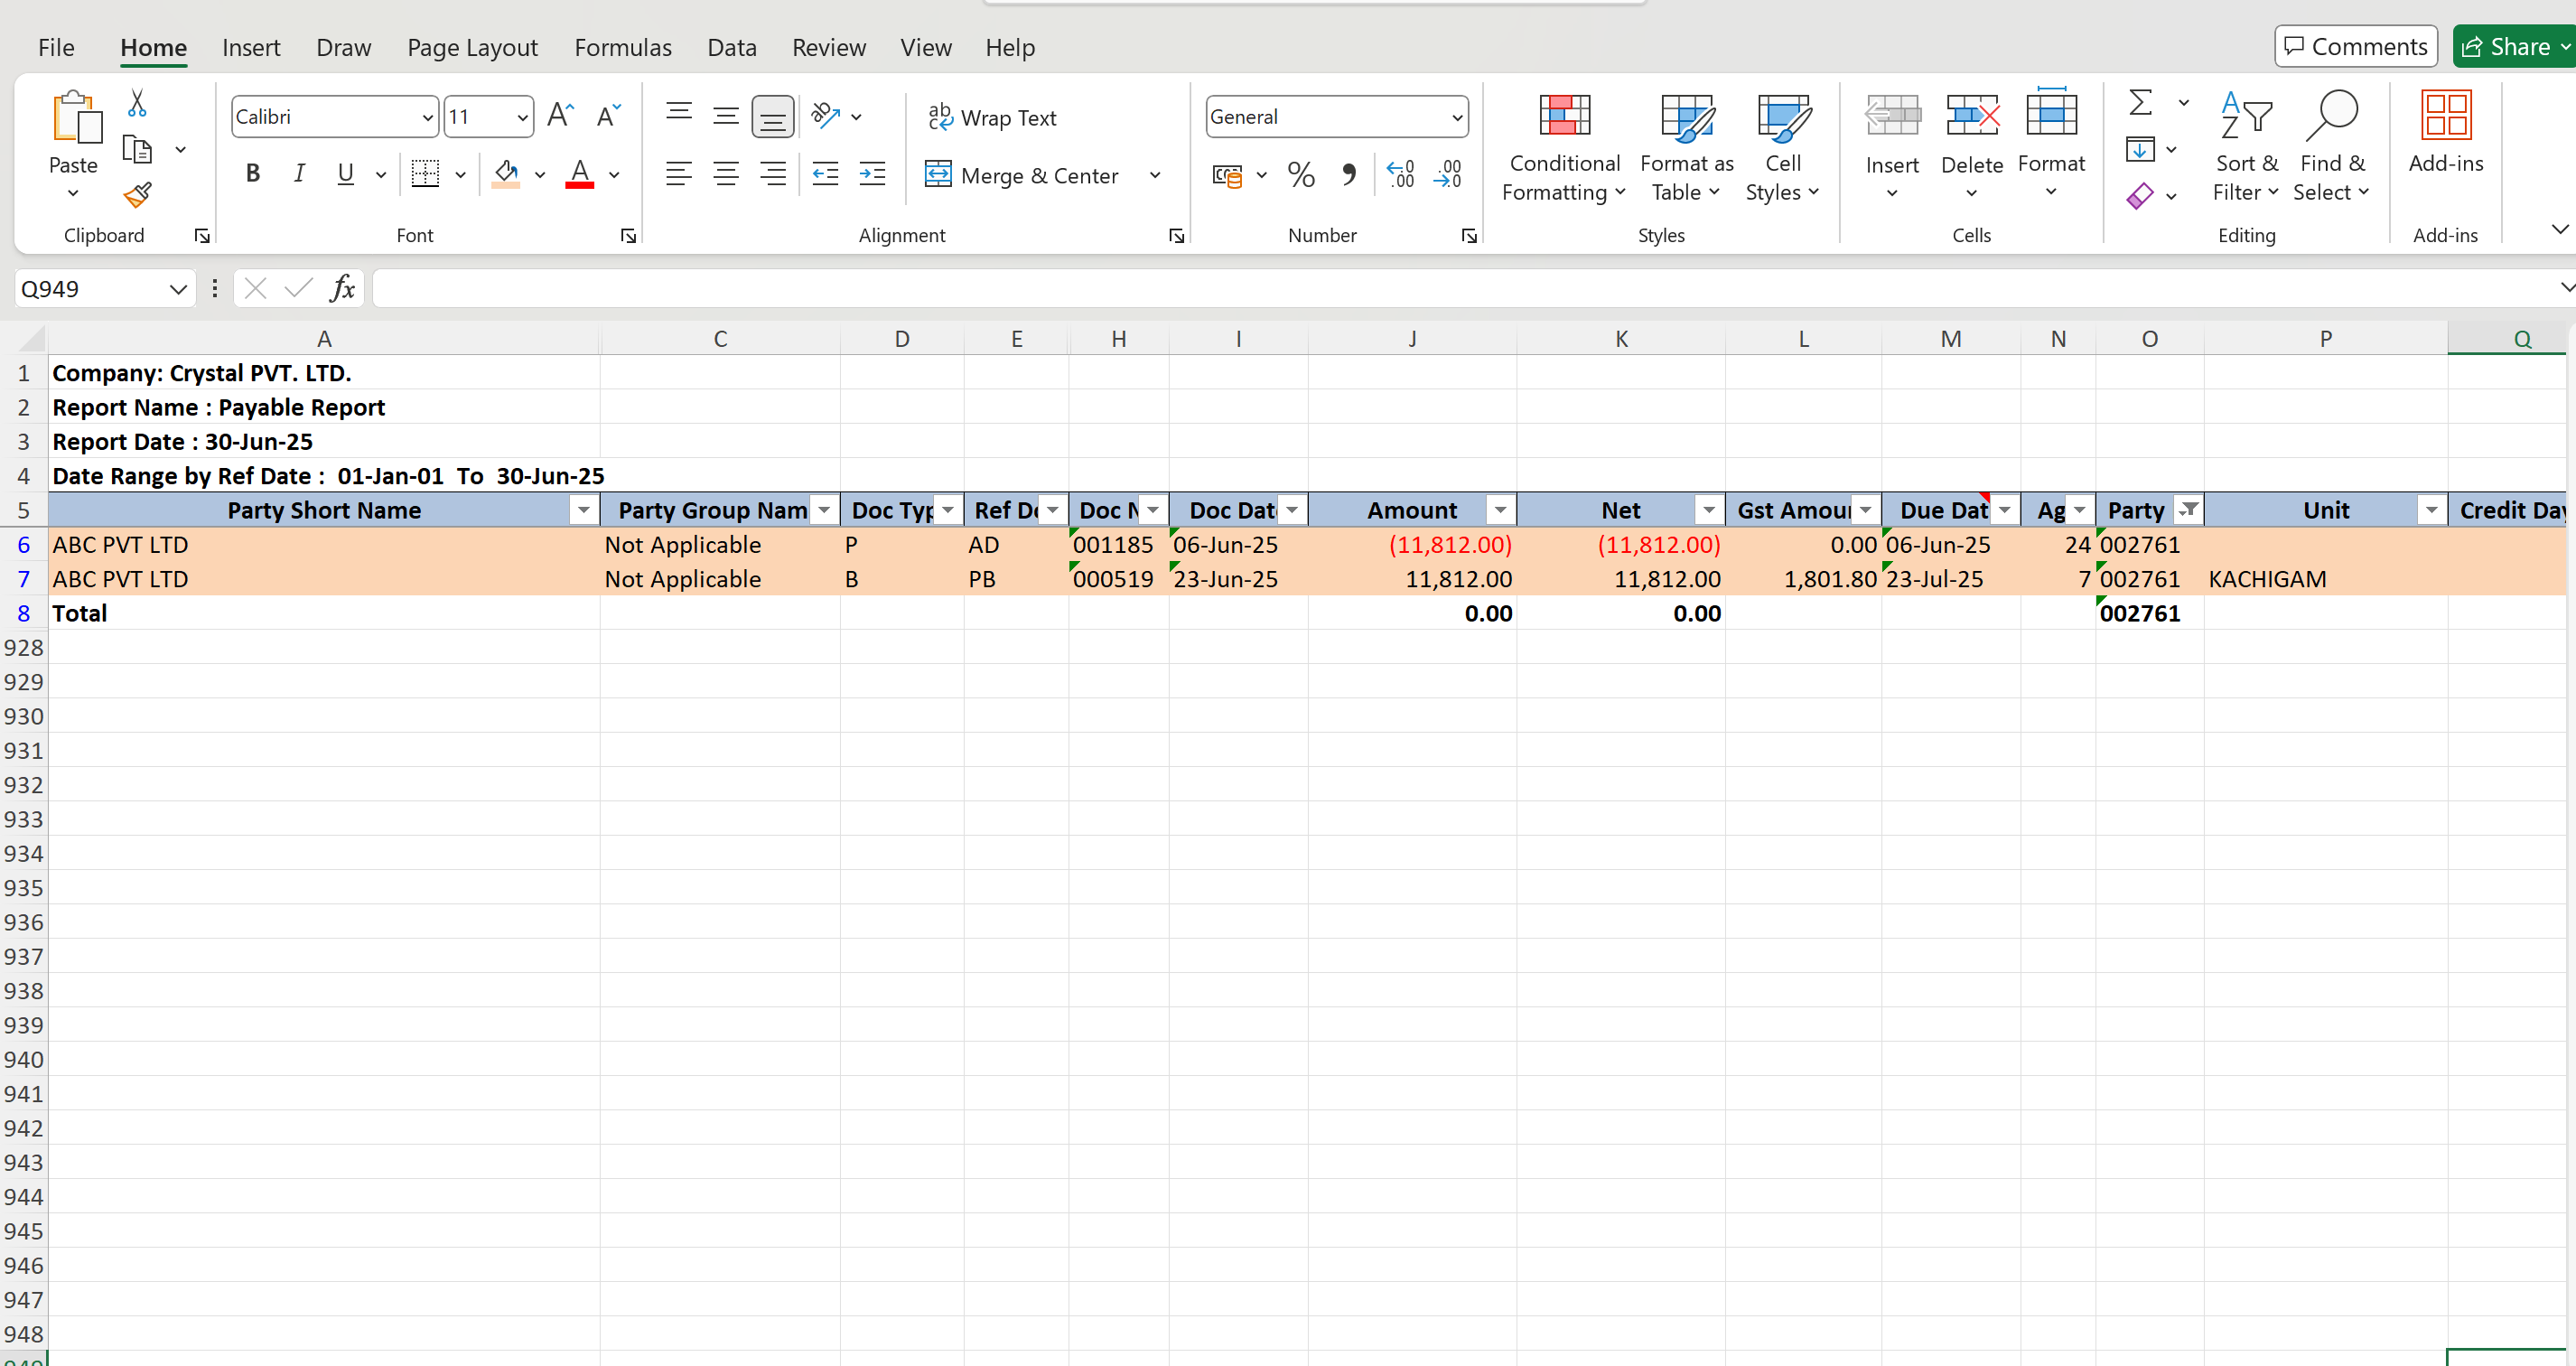This screenshot has height=1366, width=2576.
Task: Toggle italic formatting
Action: [299, 173]
